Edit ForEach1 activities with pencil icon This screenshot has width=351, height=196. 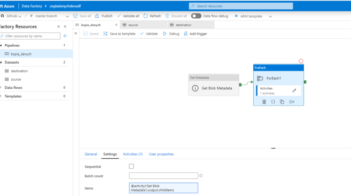294,91
